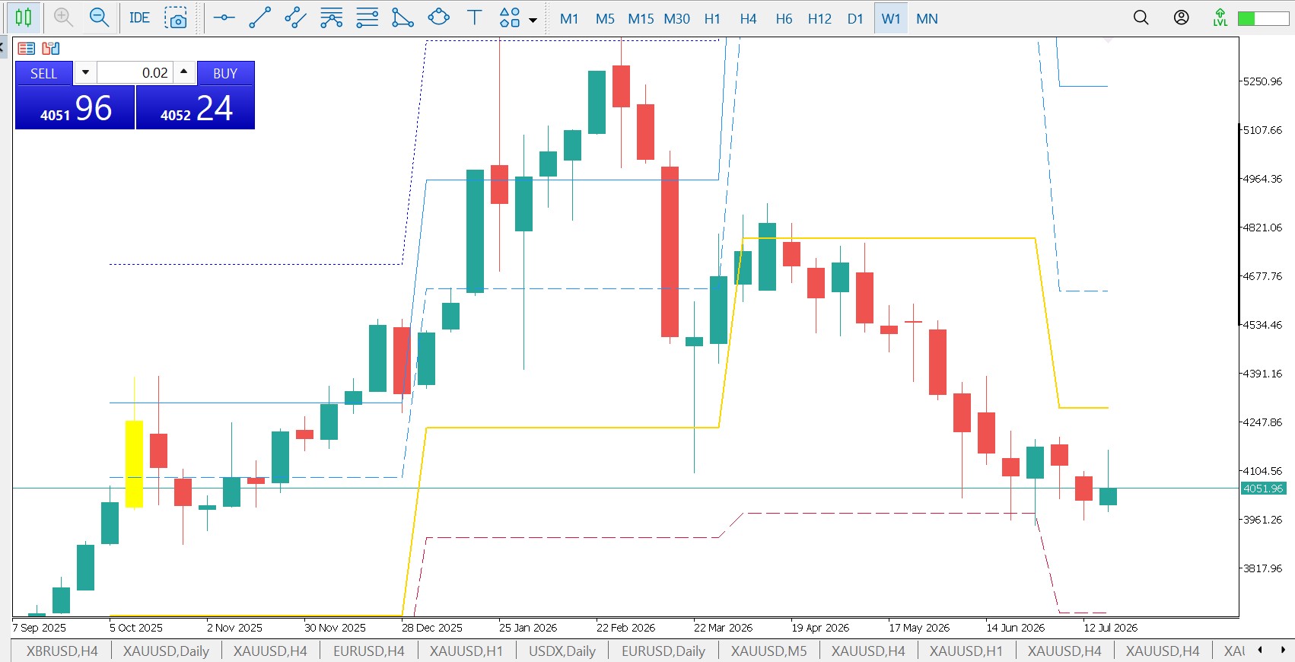Switch to H4 timeframe
The width and height of the screenshot is (1295, 662).
click(748, 19)
